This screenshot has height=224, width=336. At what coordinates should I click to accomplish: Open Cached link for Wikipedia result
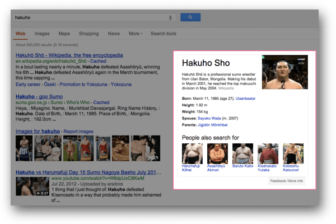(x=98, y=61)
